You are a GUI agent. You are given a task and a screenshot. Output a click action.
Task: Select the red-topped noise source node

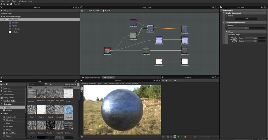[x=108, y=51]
